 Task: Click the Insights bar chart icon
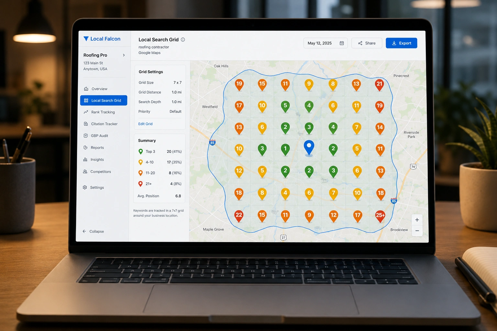[85, 159]
